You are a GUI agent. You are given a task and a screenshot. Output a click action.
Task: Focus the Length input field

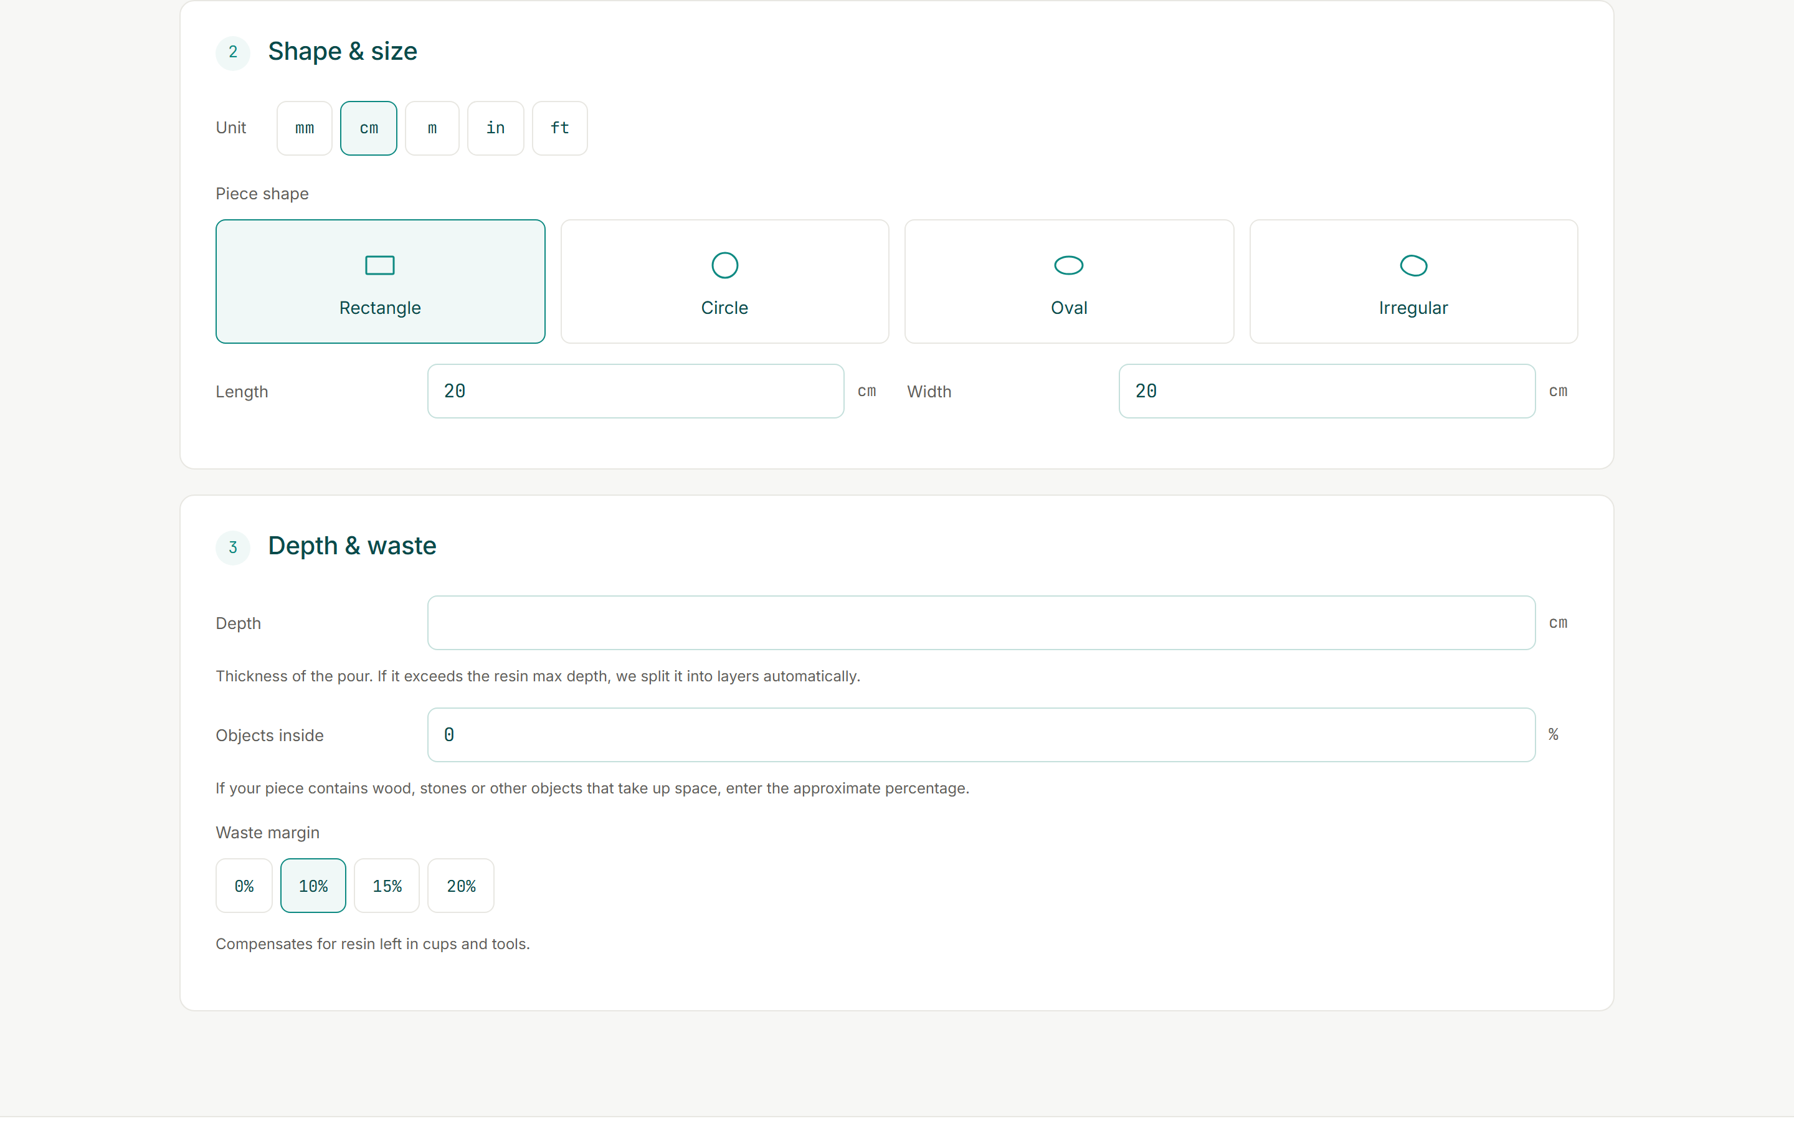click(x=635, y=390)
